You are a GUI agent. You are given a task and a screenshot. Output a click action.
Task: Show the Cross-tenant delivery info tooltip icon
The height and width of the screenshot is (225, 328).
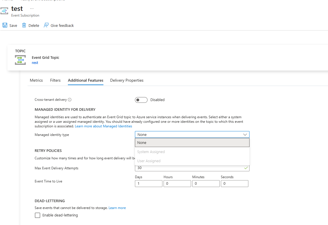pyautogui.click(x=70, y=100)
